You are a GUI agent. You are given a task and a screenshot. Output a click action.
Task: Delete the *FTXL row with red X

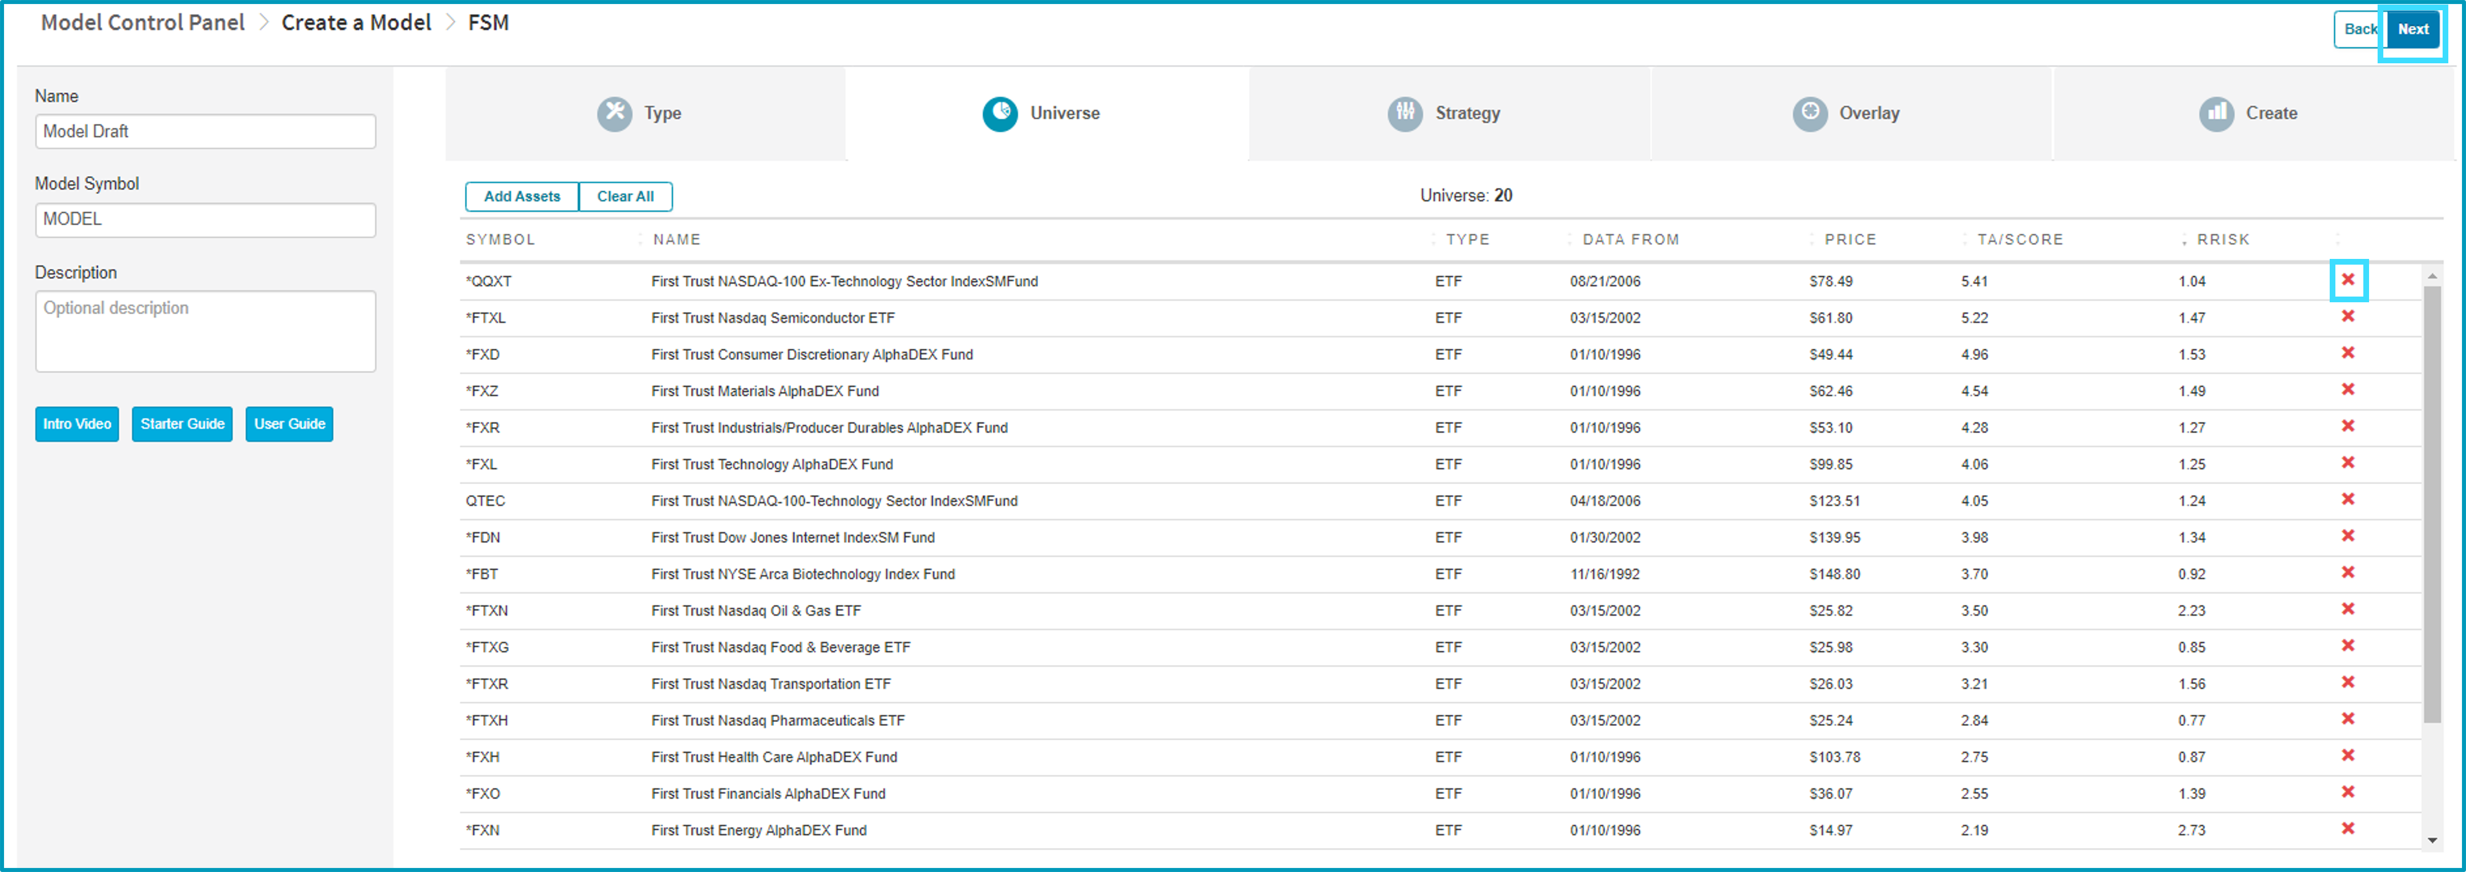click(2347, 316)
